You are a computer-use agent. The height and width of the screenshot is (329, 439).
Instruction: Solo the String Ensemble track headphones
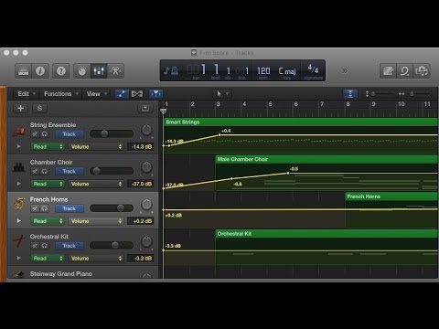[45, 134]
